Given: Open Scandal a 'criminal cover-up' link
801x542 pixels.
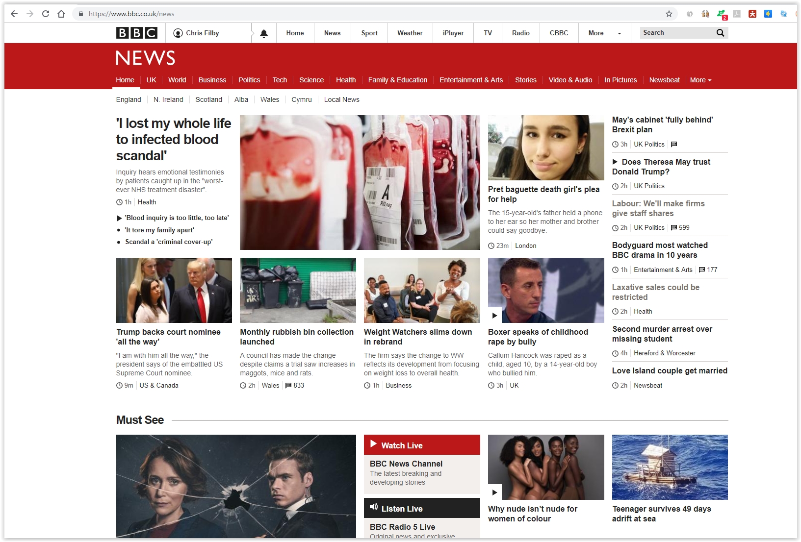Looking at the screenshot, I should (x=169, y=242).
